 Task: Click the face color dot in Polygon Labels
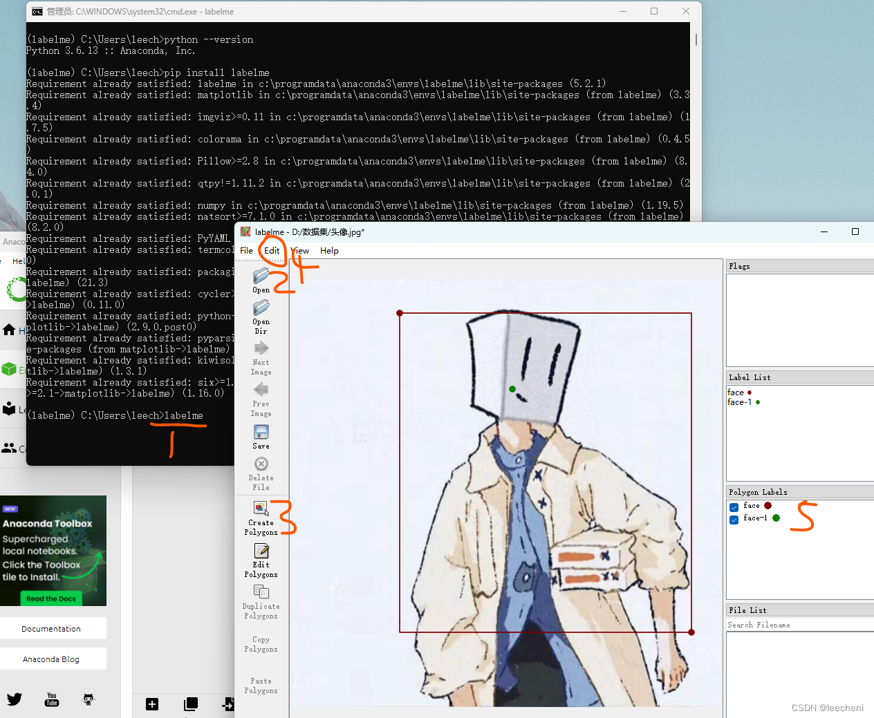[x=768, y=506]
